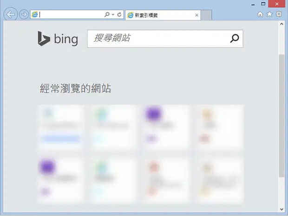Click the scrollbar up arrow
Image resolution: width=288 pixels, height=216 pixels.
[x=281, y=24]
